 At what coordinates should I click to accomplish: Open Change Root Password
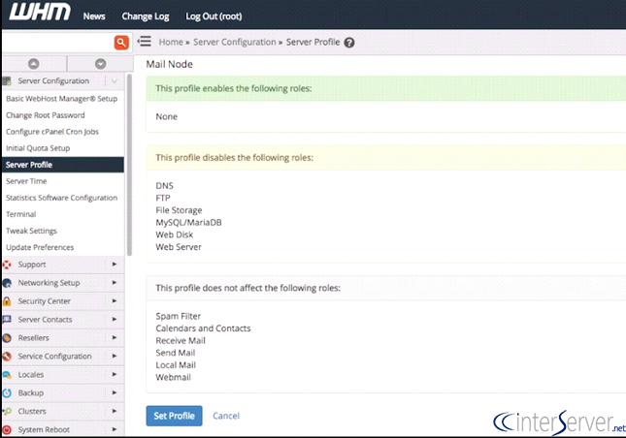(45, 115)
